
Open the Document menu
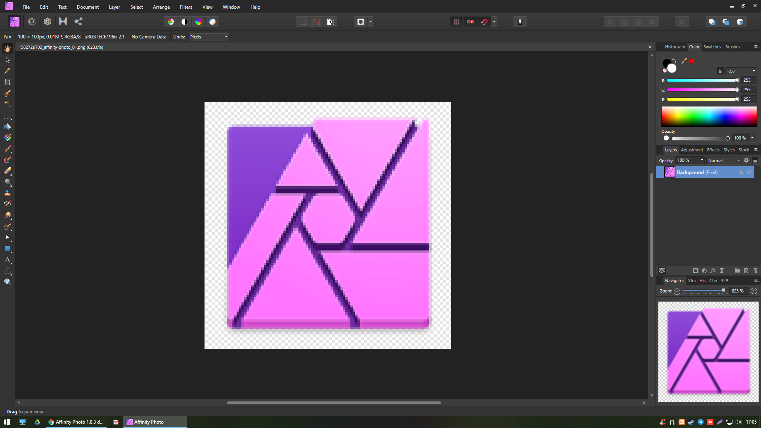click(x=88, y=7)
